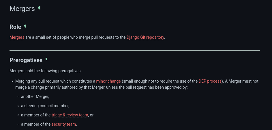Click the permalink pilcrow beside Mergers heading
Screen dimensions: 272x130
pyautogui.click(x=39, y=8)
